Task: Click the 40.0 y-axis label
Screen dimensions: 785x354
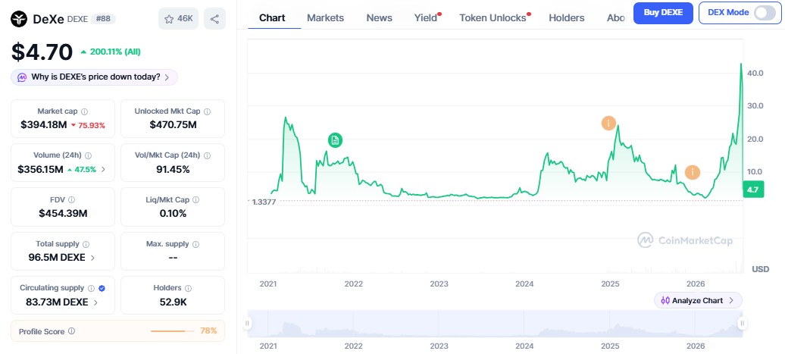Action: (x=755, y=73)
